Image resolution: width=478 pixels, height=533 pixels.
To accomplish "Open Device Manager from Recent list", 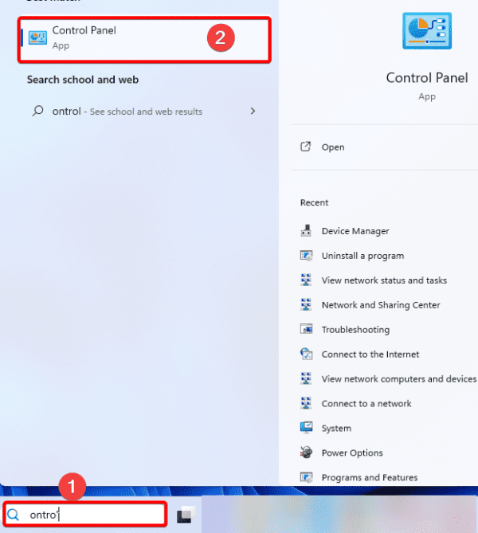I will pos(355,231).
